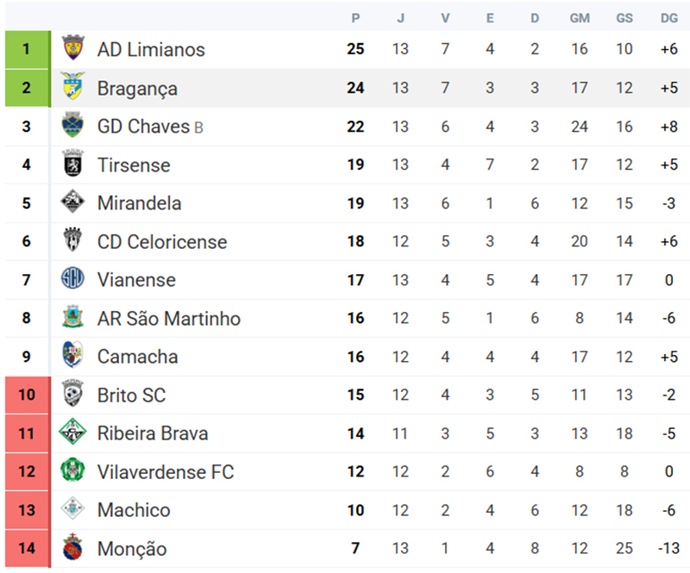Open the Brito SC team link

point(131,395)
